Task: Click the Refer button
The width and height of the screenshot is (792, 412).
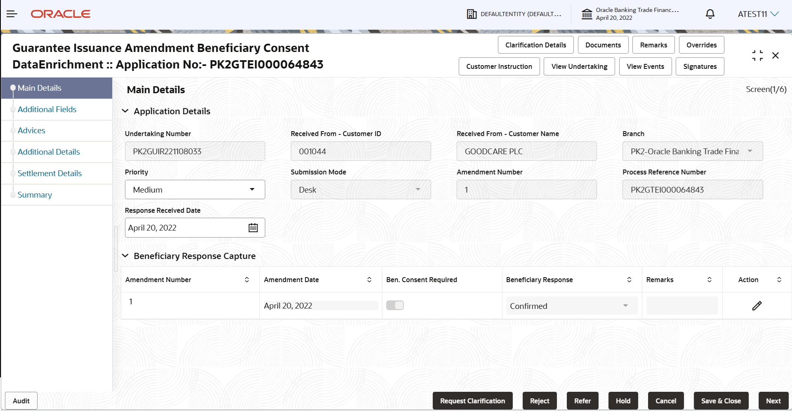Action: click(x=582, y=401)
